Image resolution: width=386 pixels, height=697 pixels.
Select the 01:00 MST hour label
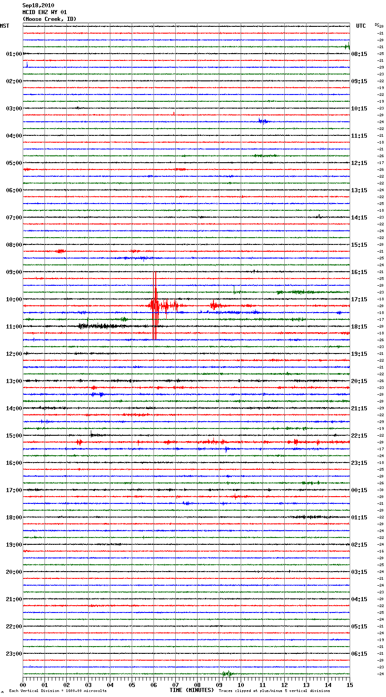[x=14, y=54]
